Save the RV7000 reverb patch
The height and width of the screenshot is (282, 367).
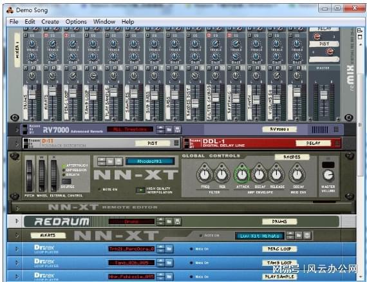[x=177, y=129]
